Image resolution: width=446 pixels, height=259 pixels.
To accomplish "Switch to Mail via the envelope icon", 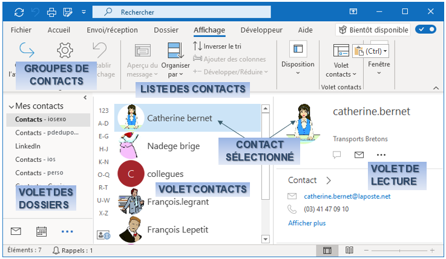I will (16, 231).
